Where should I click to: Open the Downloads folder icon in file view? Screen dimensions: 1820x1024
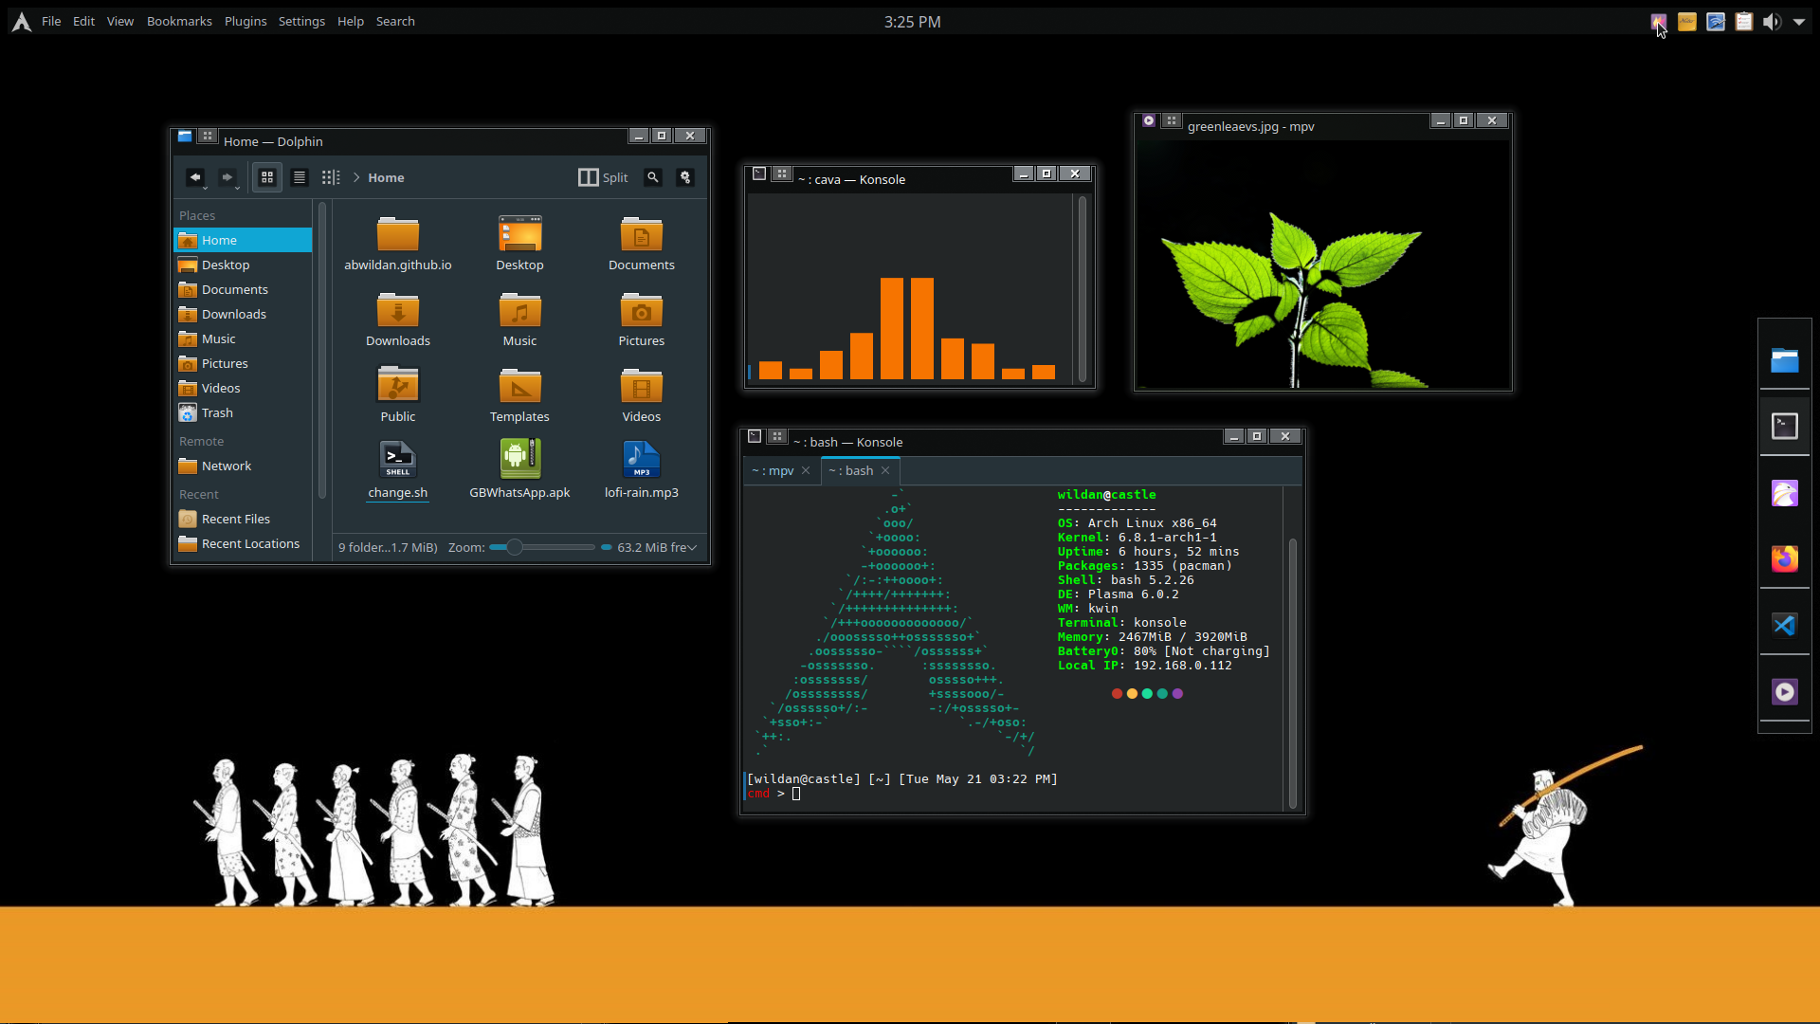tap(398, 320)
